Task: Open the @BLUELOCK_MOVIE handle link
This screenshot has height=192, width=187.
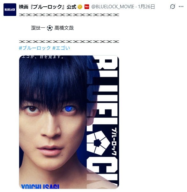Action: coord(113,7)
